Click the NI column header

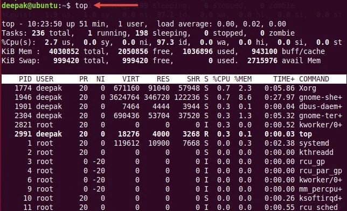pos(101,79)
